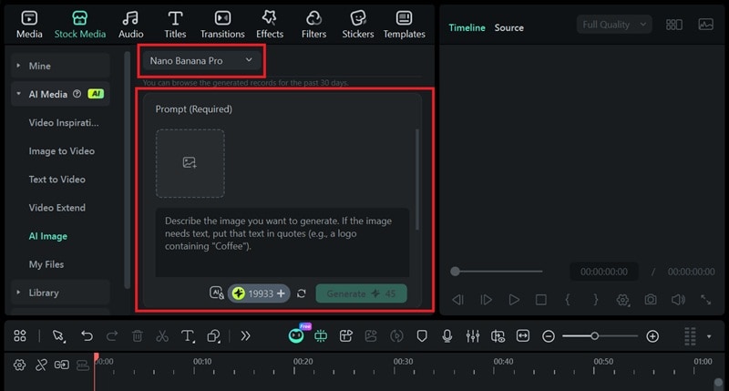The width and height of the screenshot is (729, 391).
Task: Click the fullscreen expand icon
Action: point(705,300)
